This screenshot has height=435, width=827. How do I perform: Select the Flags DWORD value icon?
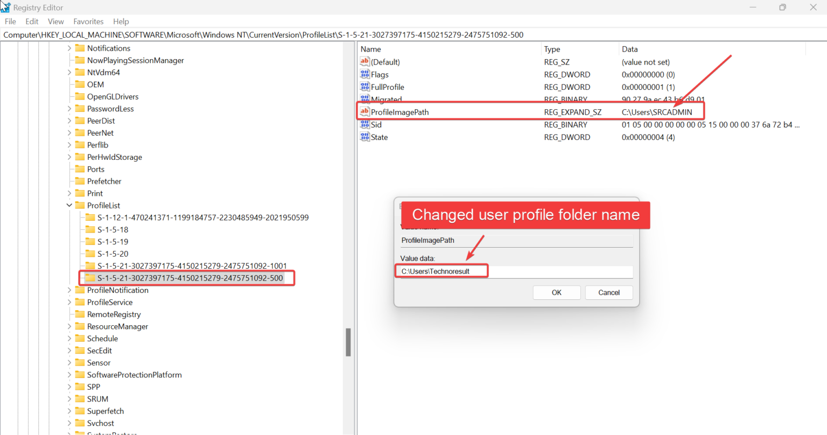coord(365,74)
